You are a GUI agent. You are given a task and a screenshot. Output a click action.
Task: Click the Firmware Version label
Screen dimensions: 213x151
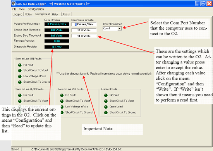point(24,41)
